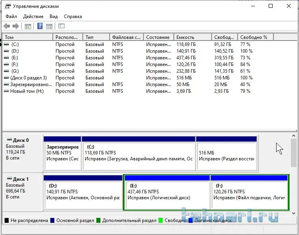
Task: Click the drive icon next to Зарезервировано
Action: click(6, 84)
